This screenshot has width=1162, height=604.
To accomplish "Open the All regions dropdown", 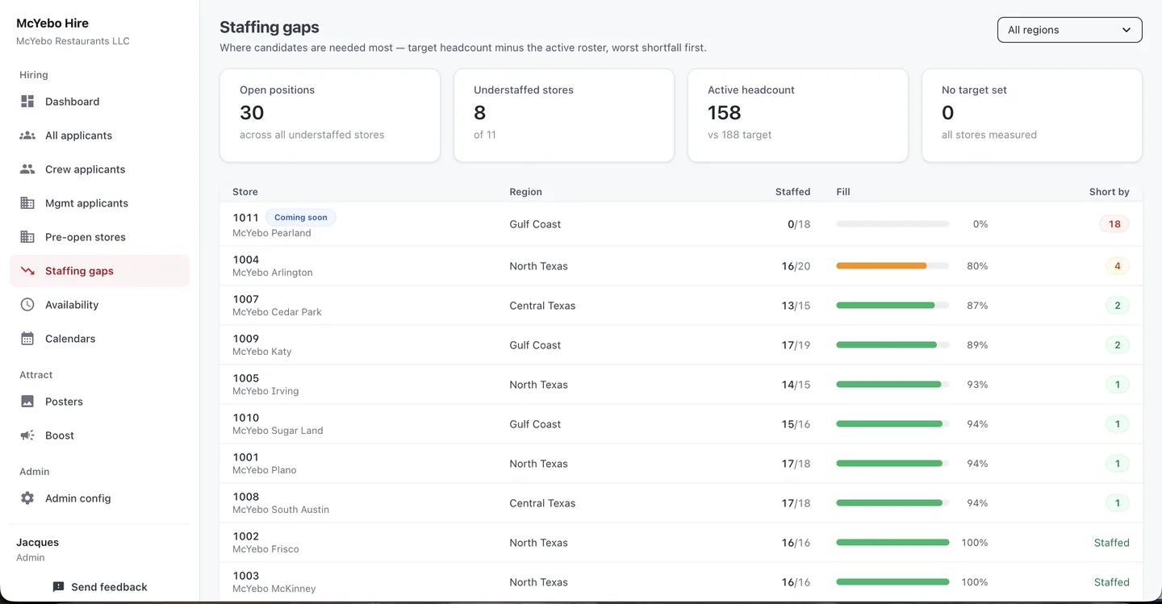I will pyautogui.click(x=1070, y=30).
